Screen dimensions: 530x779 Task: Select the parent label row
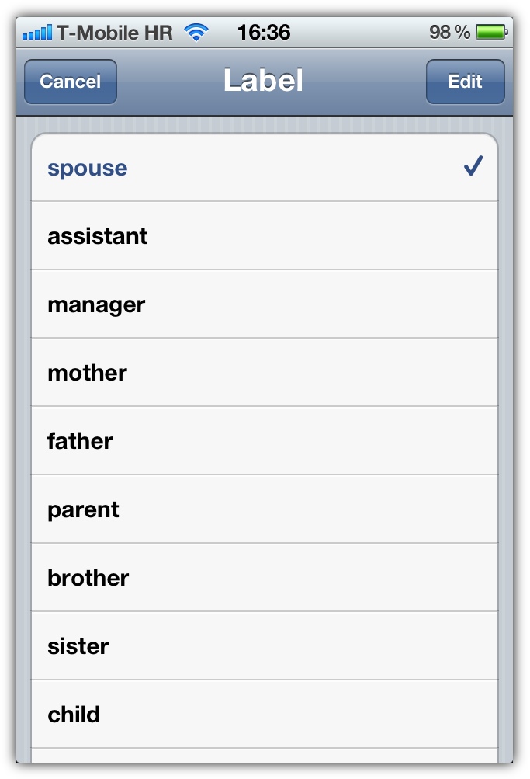pyautogui.click(x=265, y=509)
